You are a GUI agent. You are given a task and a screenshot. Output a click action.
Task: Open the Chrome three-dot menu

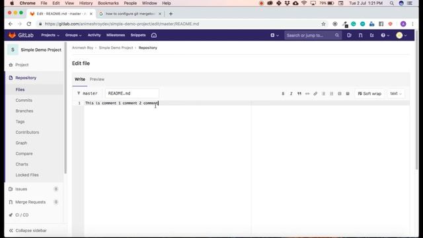pyautogui.click(x=412, y=24)
